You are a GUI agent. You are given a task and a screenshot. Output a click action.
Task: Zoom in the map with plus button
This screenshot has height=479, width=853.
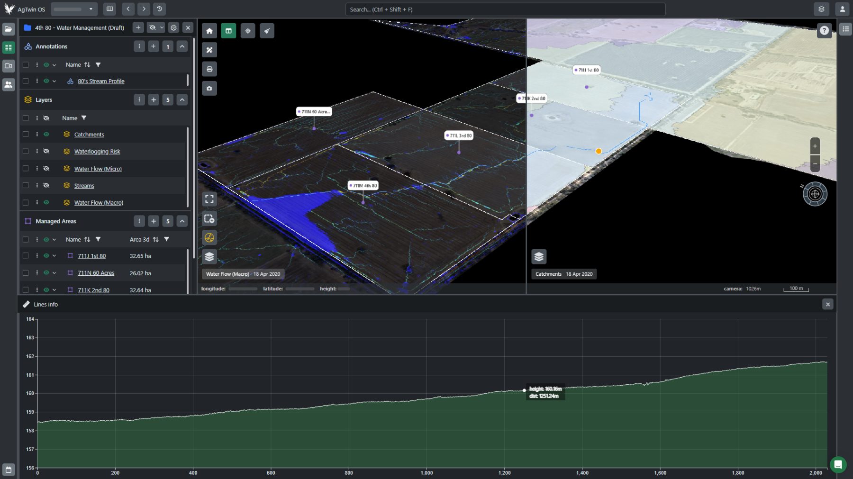point(815,146)
